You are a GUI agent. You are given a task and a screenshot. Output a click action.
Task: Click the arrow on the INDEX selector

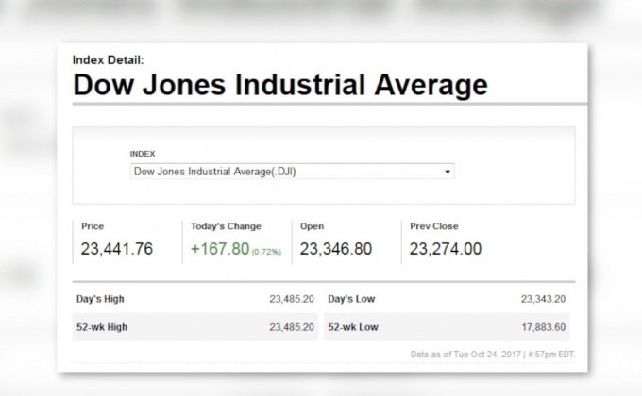[x=448, y=172]
